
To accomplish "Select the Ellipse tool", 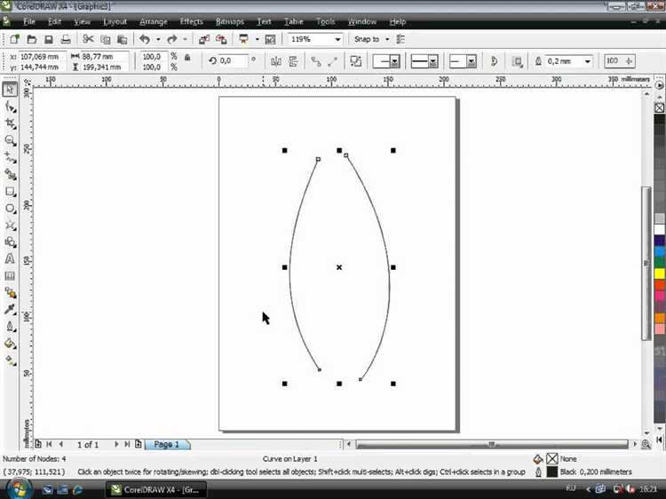I will 10,209.
